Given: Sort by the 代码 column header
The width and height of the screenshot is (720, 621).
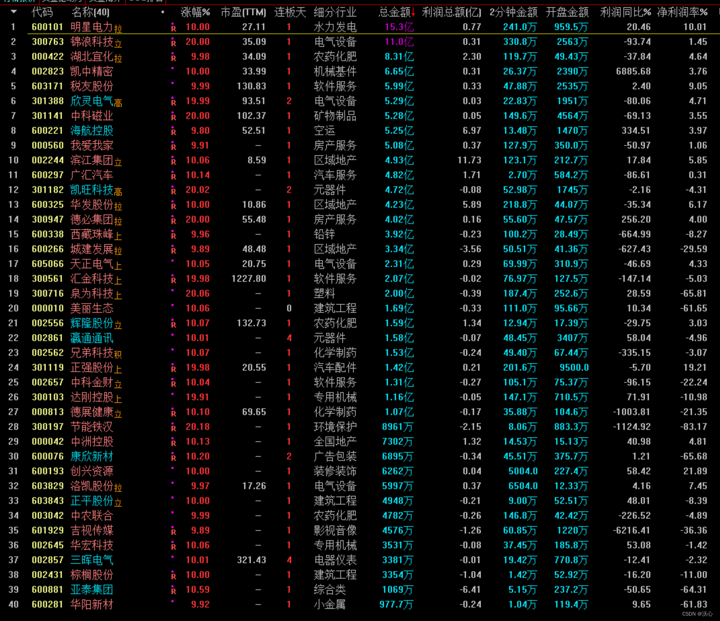Looking at the screenshot, I should [42, 12].
